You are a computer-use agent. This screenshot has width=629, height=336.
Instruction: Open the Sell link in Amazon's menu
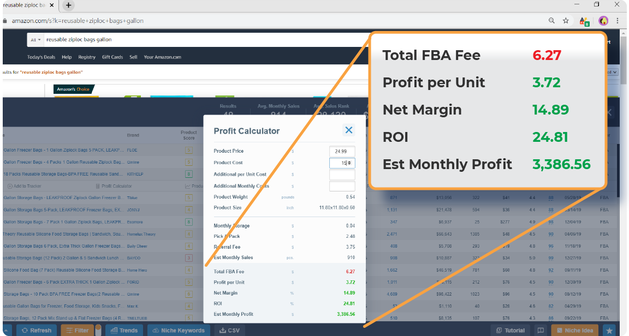134,57
